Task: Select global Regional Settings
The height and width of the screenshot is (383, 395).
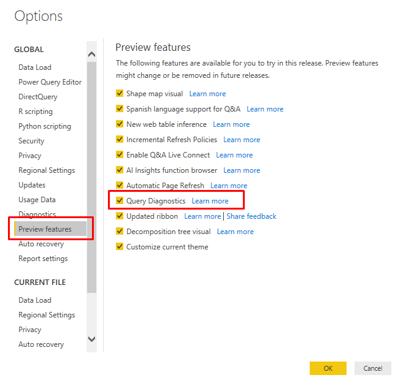Action: click(47, 170)
